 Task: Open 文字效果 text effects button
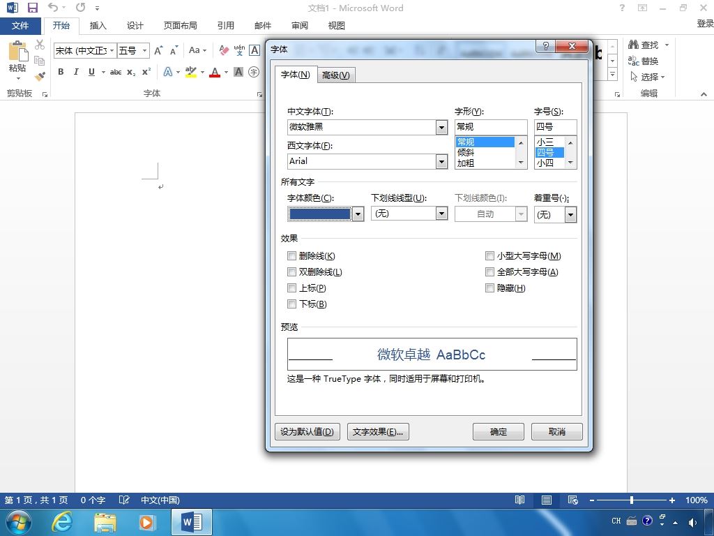pos(378,431)
